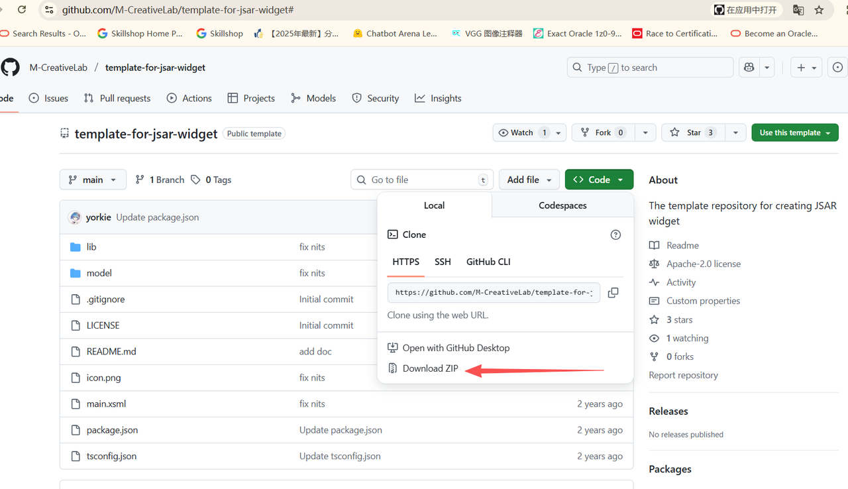Image resolution: width=848 pixels, height=489 pixels.
Task: Open Chatbot Arena bookmark
Action: point(395,33)
